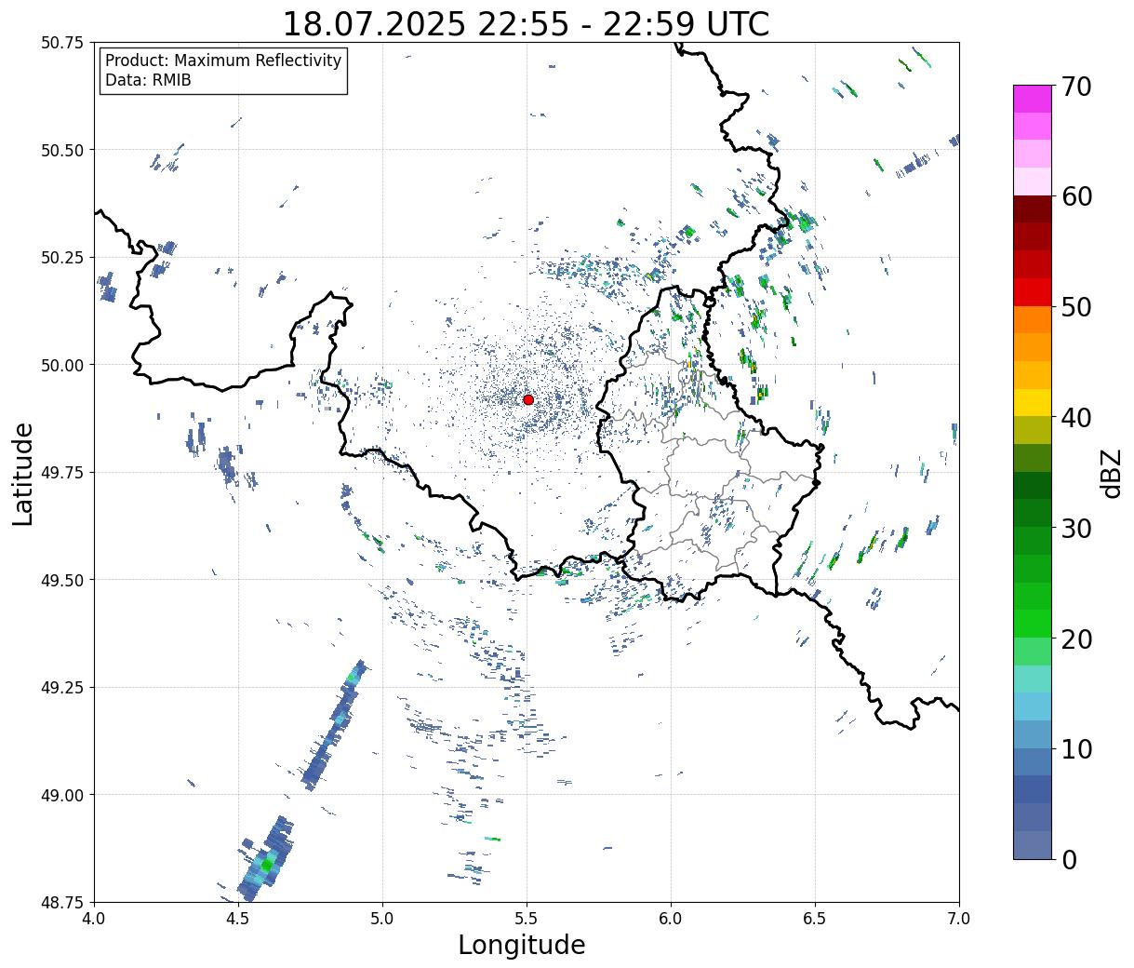Image resolution: width=1134 pixels, height=968 pixels.
Task: Click the 'dBZ' colorbar label
Action: [x=1112, y=472]
